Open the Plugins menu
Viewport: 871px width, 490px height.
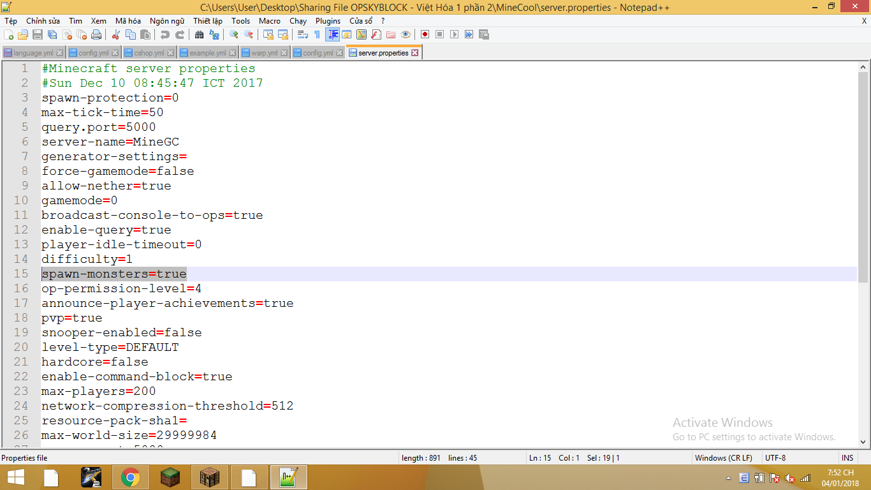328,21
